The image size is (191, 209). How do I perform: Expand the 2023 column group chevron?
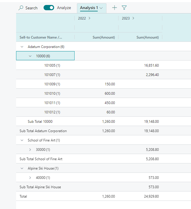coord(133,18)
